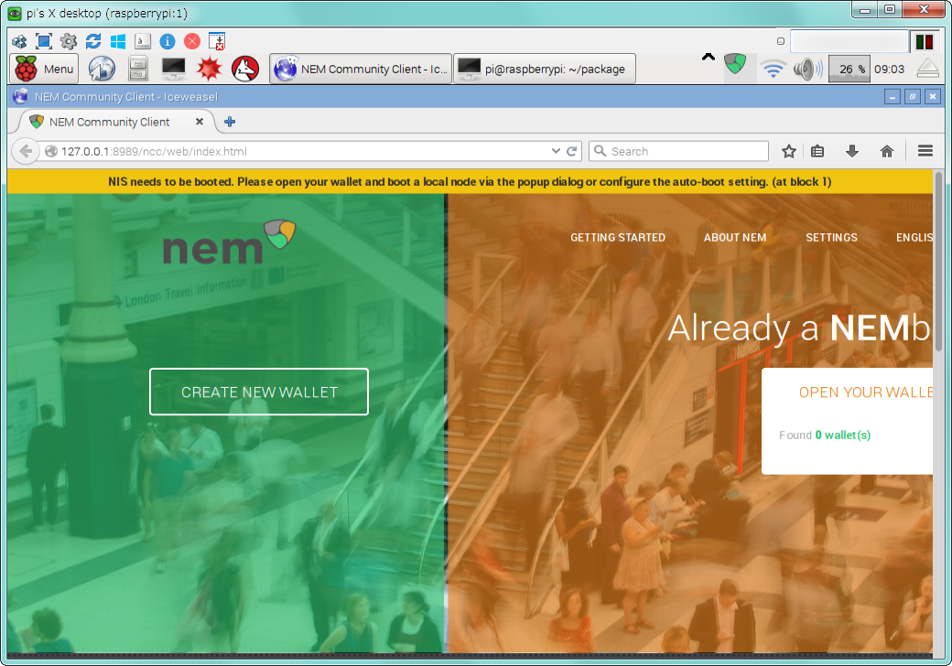Open the ABOUT NEM menu item
Image resolution: width=952 pixels, height=666 pixels.
(735, 238)
